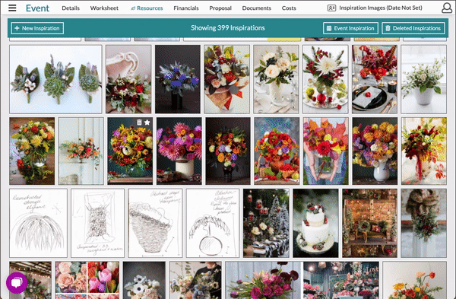456x299 pixels.
Task: Open the bouquet wrapped in orange paper image
Action: [x=226, y=79]
